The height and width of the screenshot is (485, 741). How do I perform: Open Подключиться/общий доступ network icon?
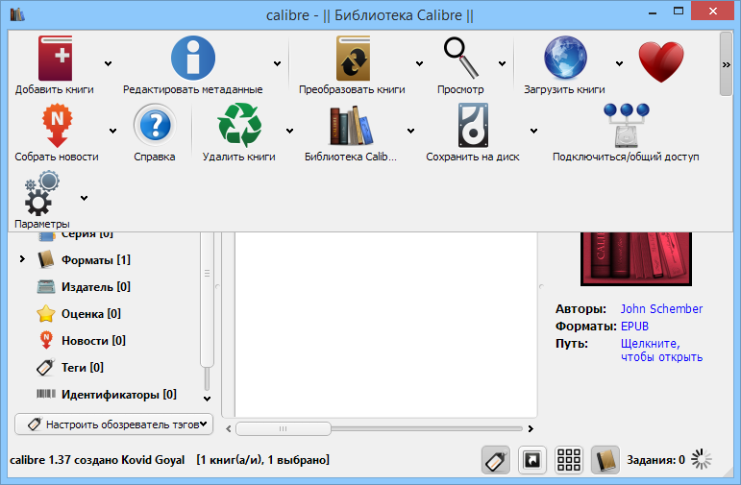point(627,126)
